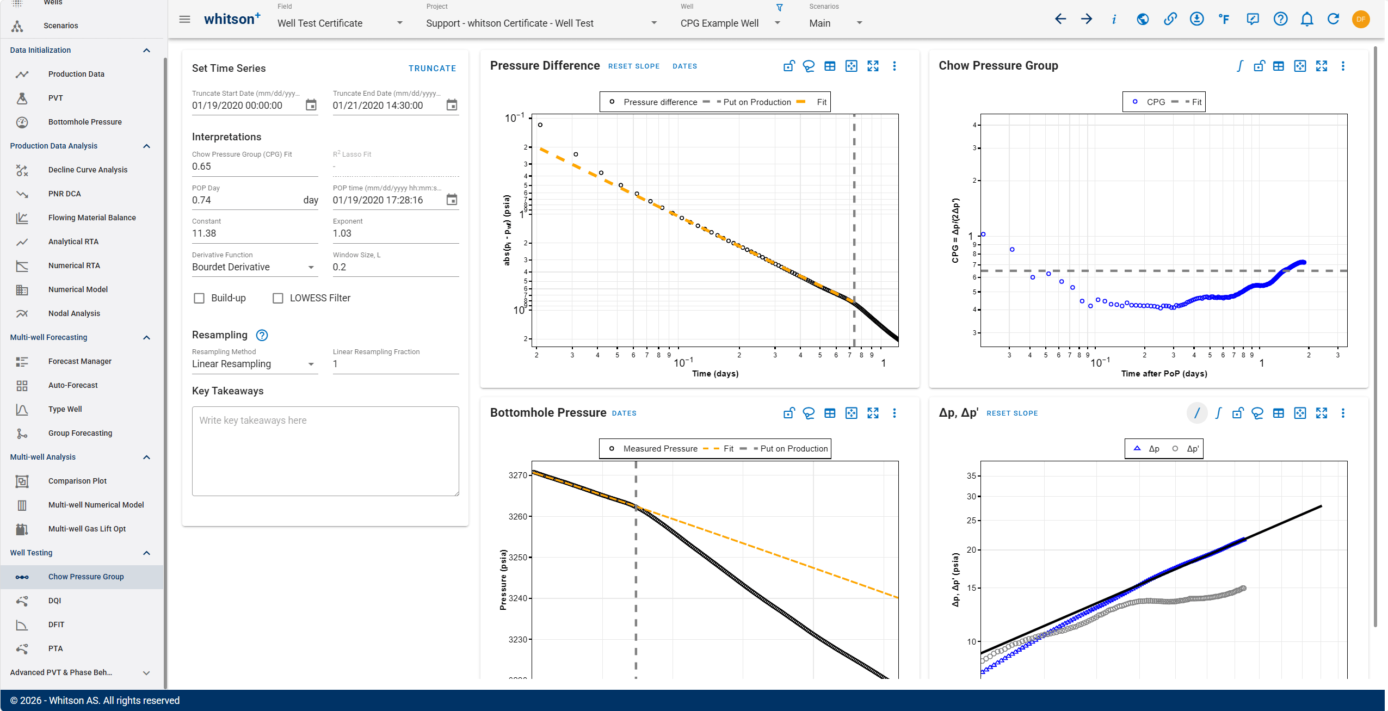This screenshot has height=711, width=1388.
Task: Select the line draw tool in Δp plot
Action: pyautogui.click(x=1196, y=413)
